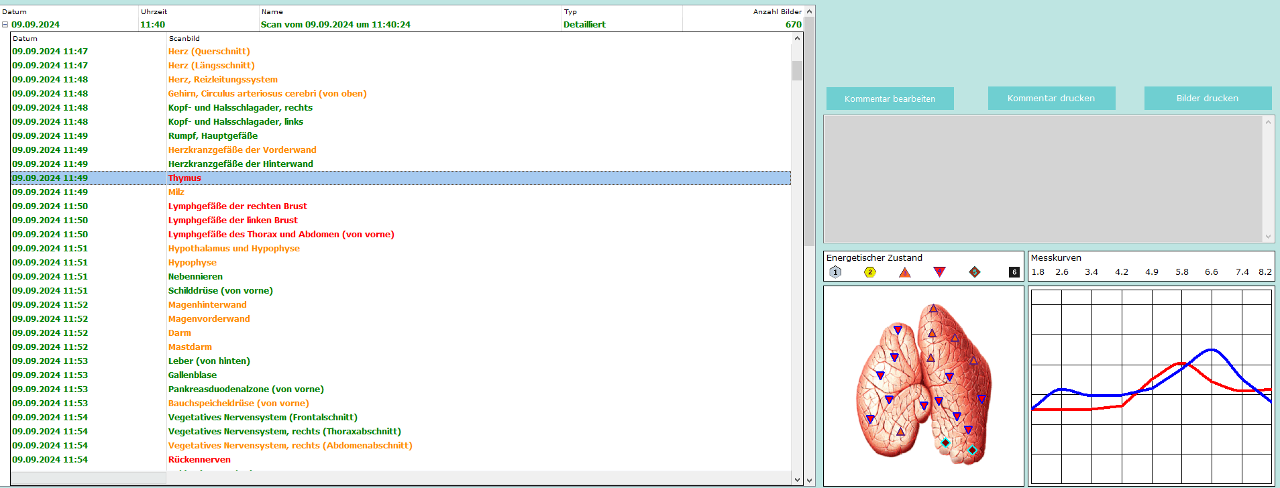Click Bilder drucken button

(x=1208, y=99)
